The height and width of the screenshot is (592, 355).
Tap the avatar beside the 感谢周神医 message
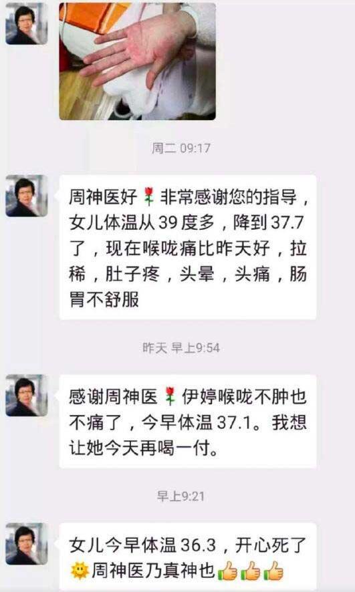27,396
